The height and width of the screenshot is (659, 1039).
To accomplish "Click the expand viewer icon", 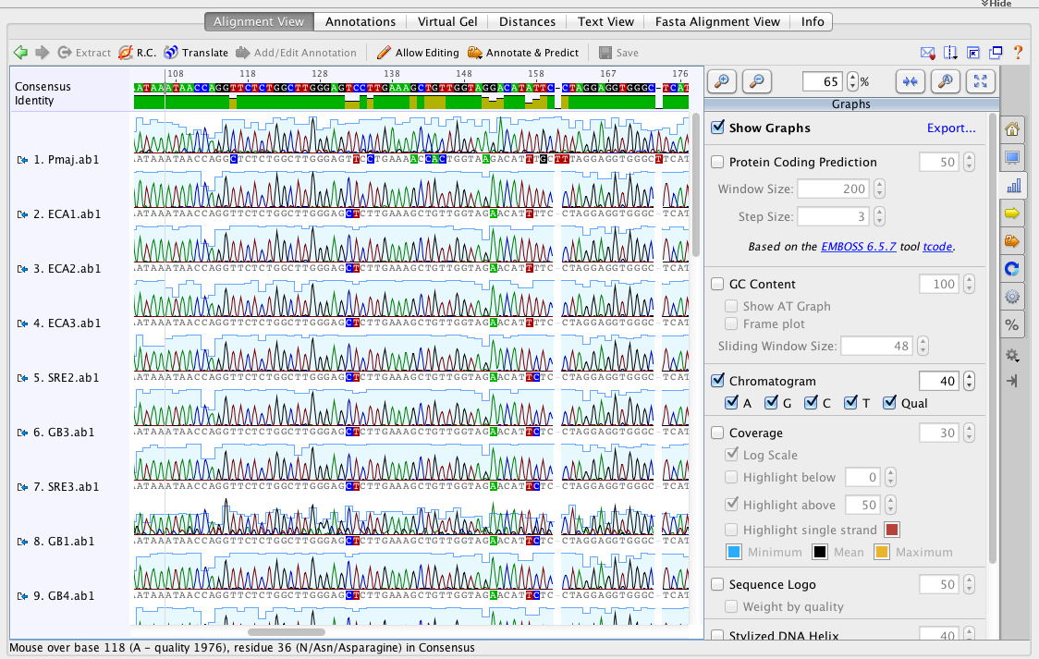I will [972, 53].
